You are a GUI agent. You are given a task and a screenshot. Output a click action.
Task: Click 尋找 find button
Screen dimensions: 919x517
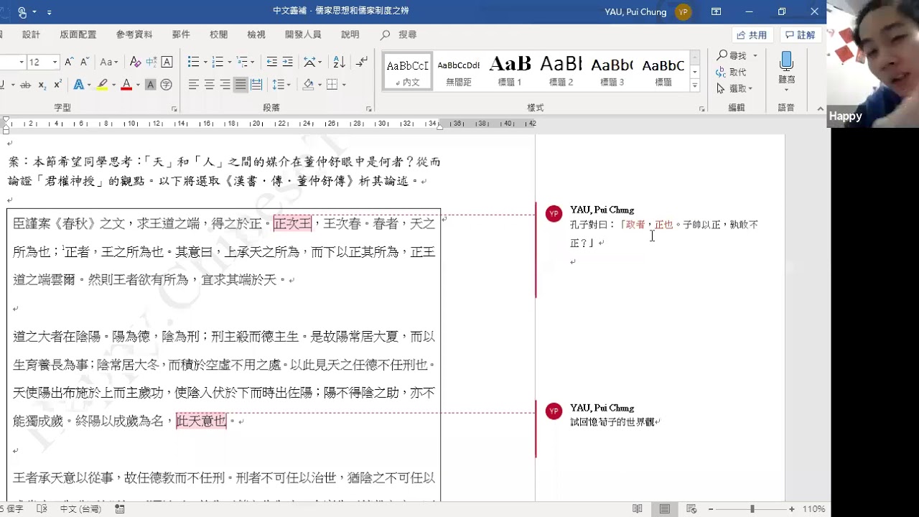point(737,55)
